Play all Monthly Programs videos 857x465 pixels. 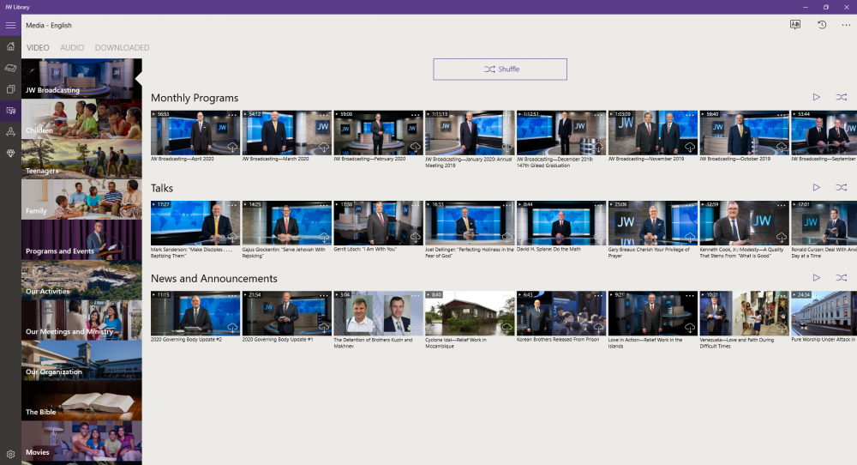[x=816, y=98]
